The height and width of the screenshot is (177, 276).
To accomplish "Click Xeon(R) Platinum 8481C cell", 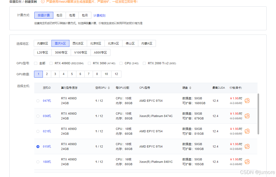I will tap(156, 162).
